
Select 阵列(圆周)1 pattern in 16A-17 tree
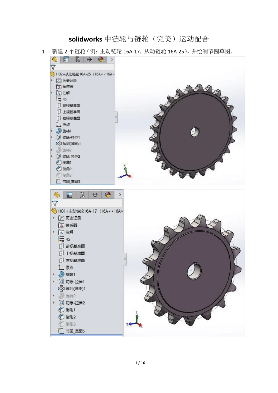(x=72, y=289)
